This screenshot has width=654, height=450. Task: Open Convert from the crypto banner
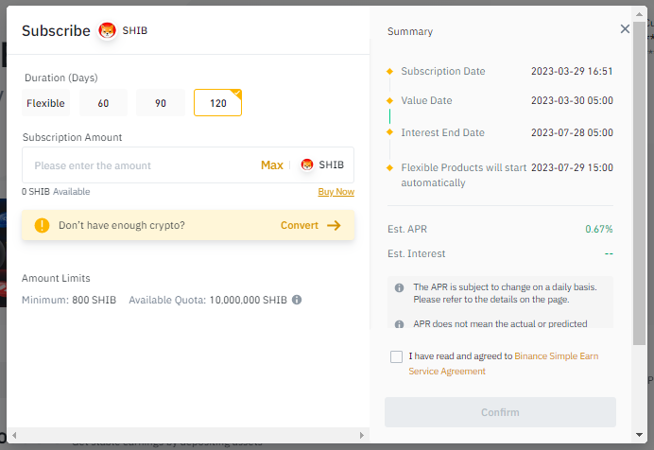tap(299, 225)
